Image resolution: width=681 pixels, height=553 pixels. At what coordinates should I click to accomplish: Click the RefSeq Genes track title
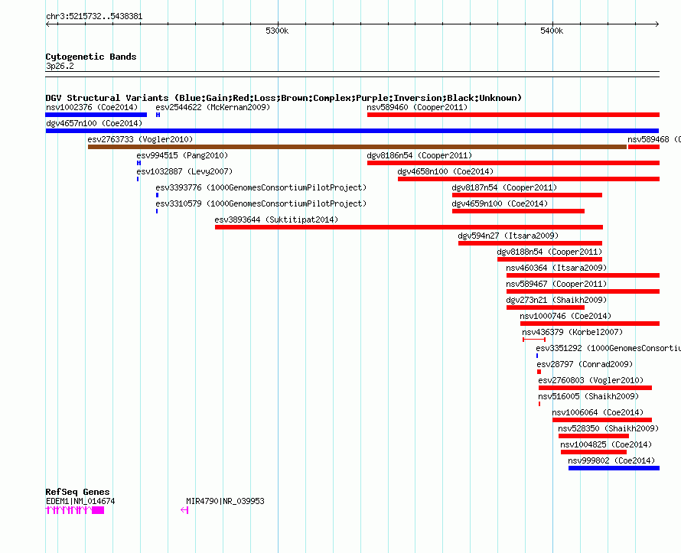click(x=77, y=493)
